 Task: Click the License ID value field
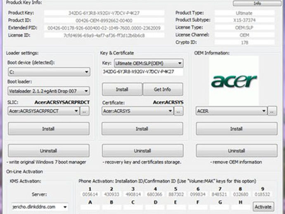tap(104, 35)
